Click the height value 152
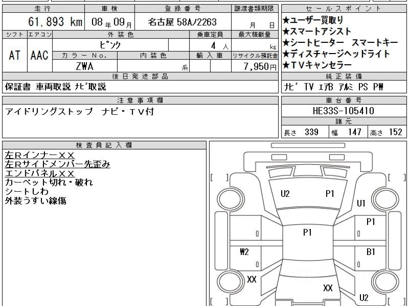The width and height of the screenshot is (409, 306). coord(396,132)
